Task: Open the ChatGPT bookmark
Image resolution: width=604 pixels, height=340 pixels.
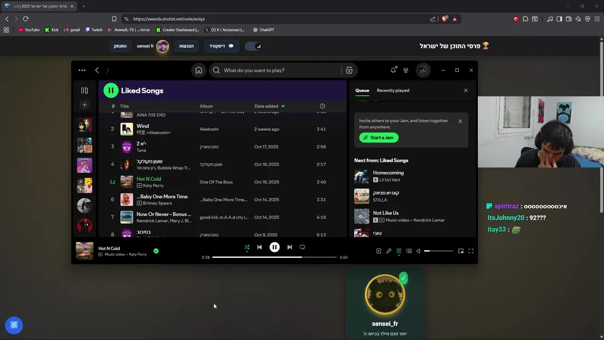Action: (x=263, y=30)
